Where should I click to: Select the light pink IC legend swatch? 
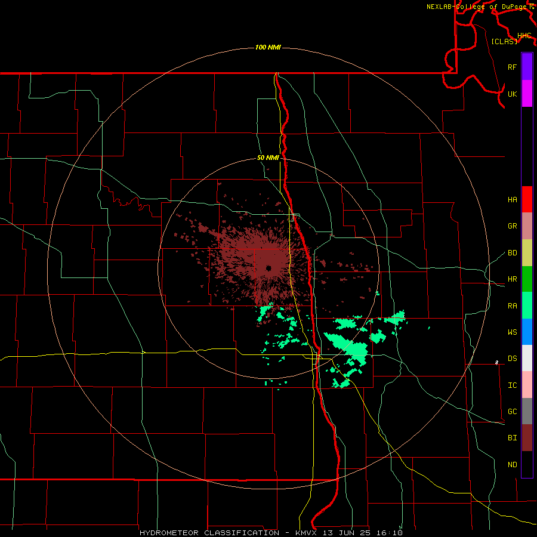(x=527, y=385)
